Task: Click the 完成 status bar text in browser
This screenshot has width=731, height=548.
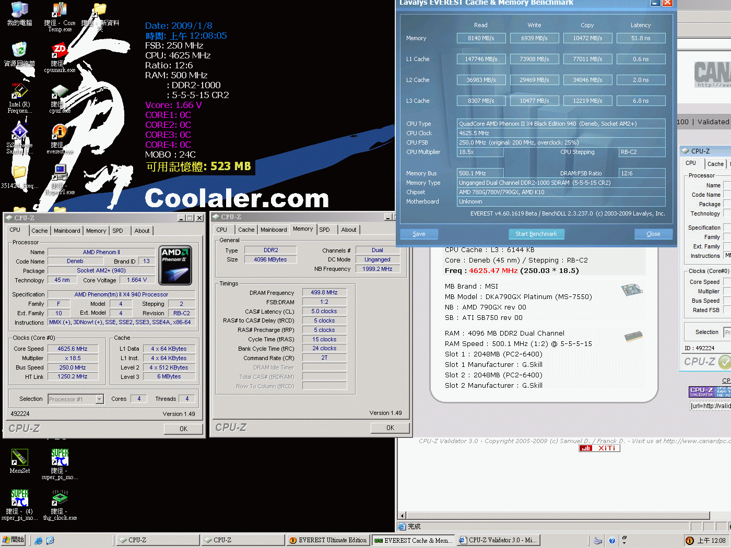Action: pos(414,527)
